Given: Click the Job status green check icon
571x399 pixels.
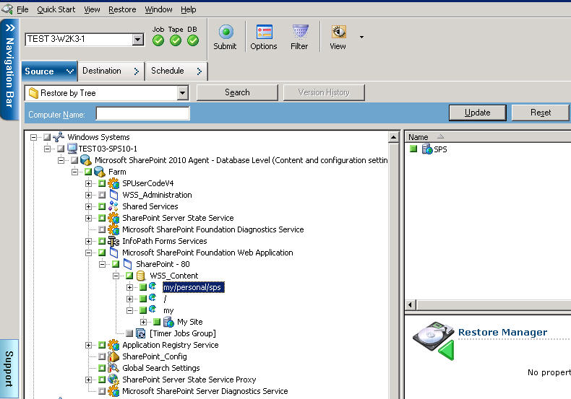Looking at the screenshot, I should point(158,40).
